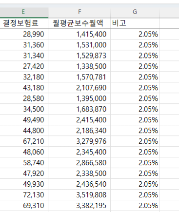
Task: Click the cell with value 2,866,580
Action: click(80, 163)
